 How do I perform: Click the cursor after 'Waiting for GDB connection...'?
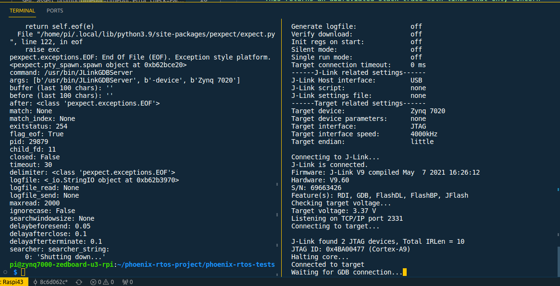click(x=405, y=273)
